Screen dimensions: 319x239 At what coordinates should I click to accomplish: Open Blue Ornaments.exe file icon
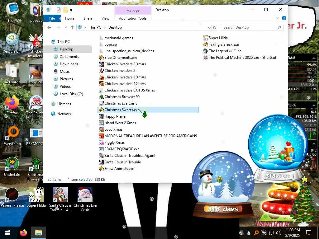coord(101,58)
